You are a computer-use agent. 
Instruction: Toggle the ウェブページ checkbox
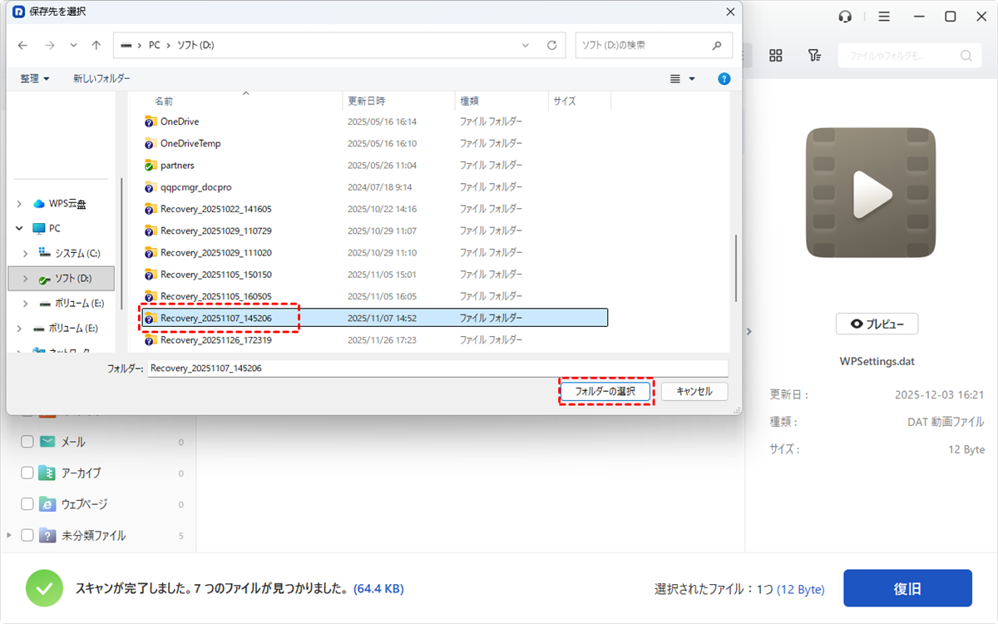click(27, 504)
